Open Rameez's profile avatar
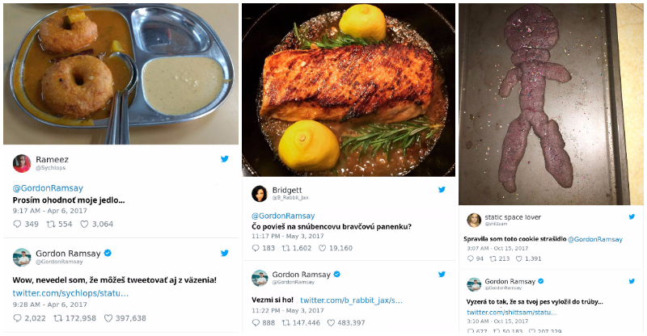The width and height of the screenshot is (647, 336). (22, 162)
